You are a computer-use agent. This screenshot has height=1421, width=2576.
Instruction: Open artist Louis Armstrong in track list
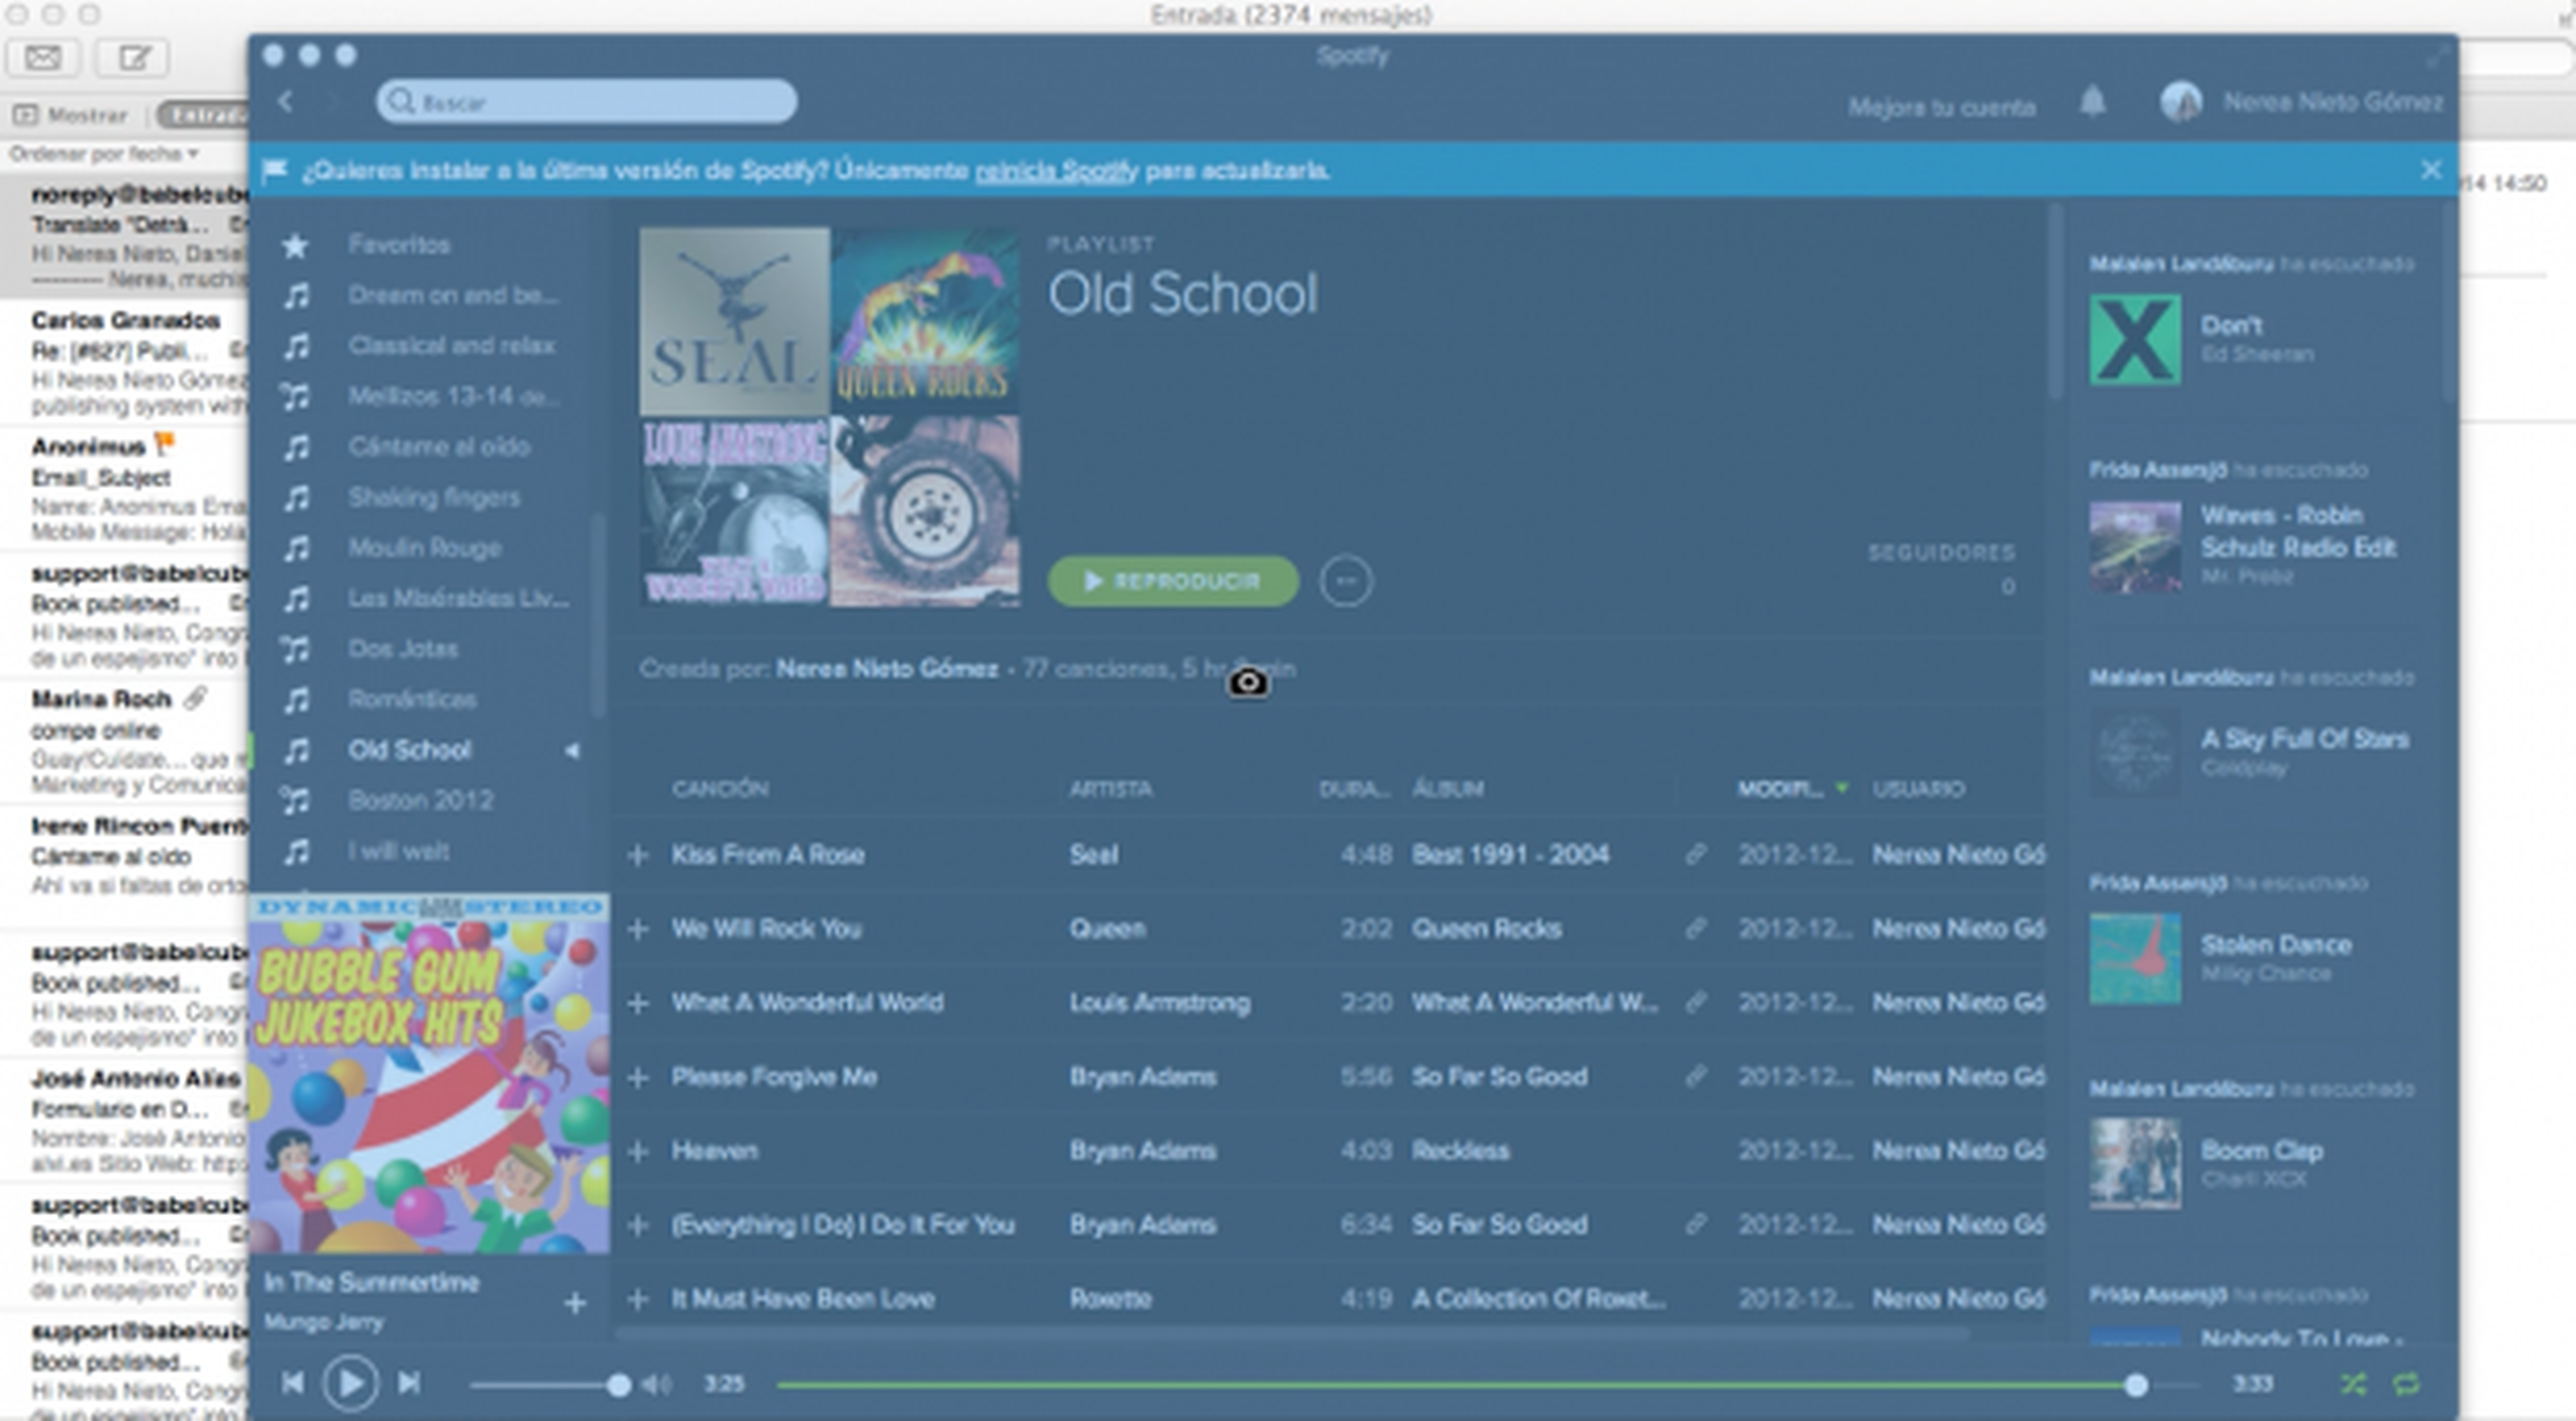point(1159,1002)
